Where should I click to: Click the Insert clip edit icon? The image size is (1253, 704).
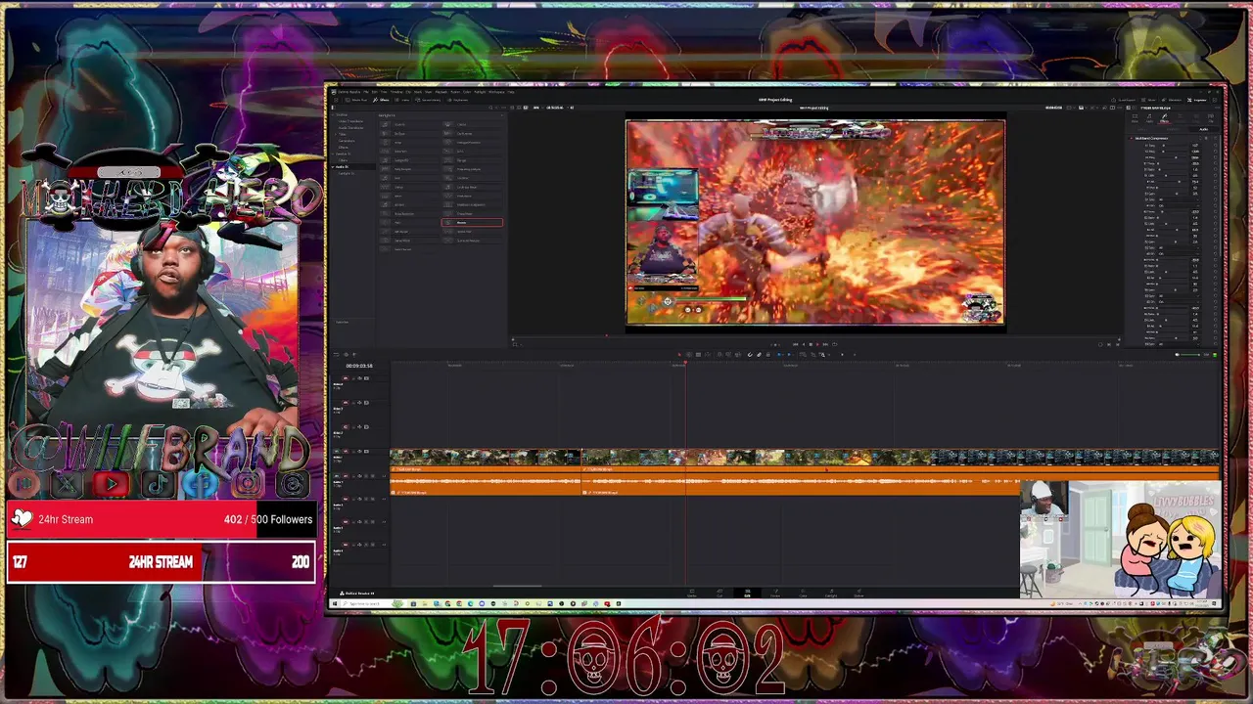click(x=719, y=354)
